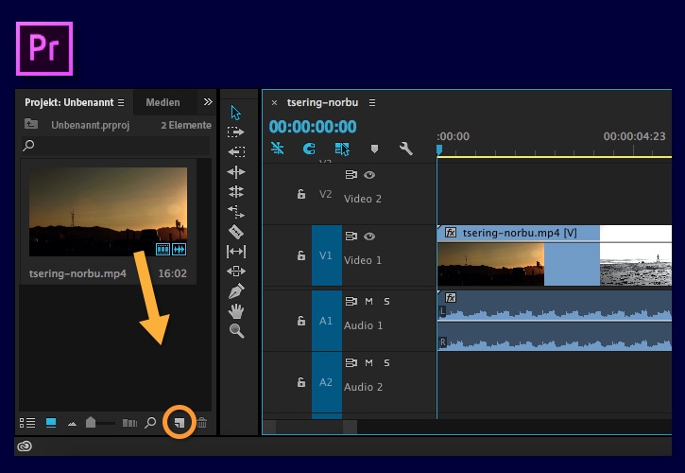Solo the Audio 2 track
The height and width of the screenshot is (473, 685).
[x=386, y=362]
